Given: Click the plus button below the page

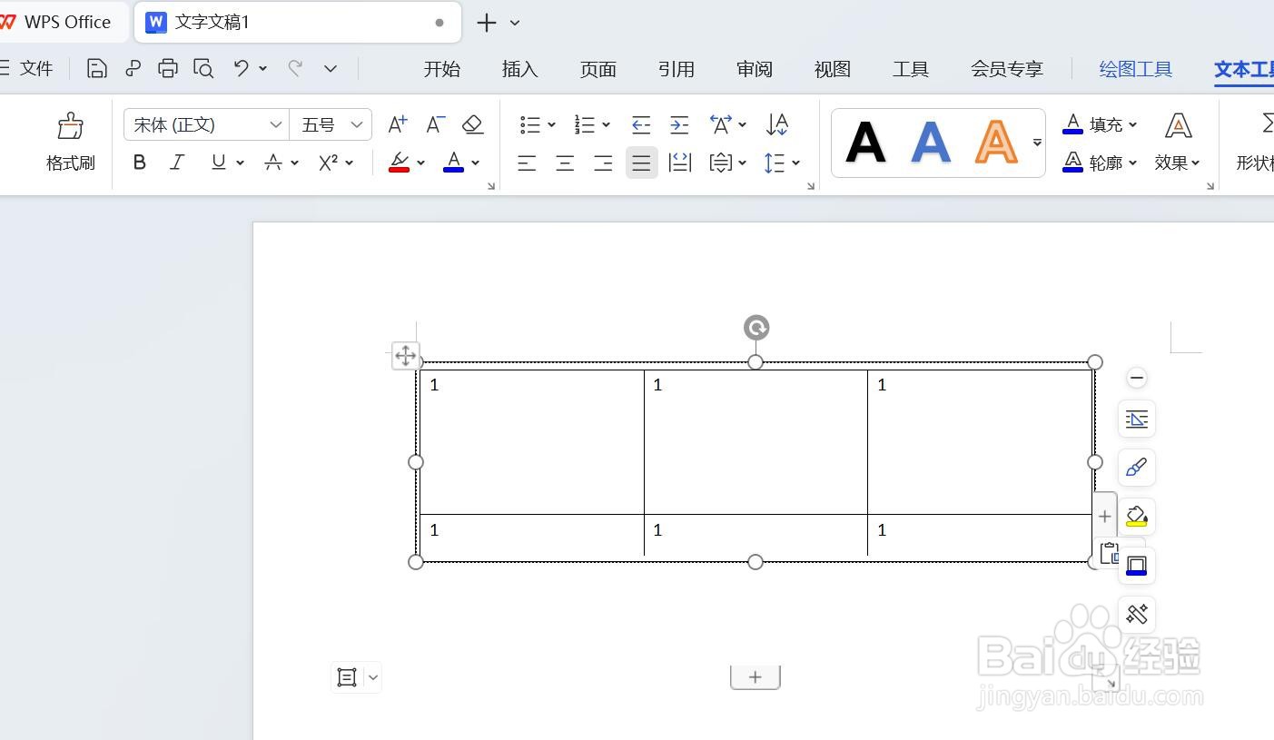Looking at the screenshot, I should coord(755,676).
